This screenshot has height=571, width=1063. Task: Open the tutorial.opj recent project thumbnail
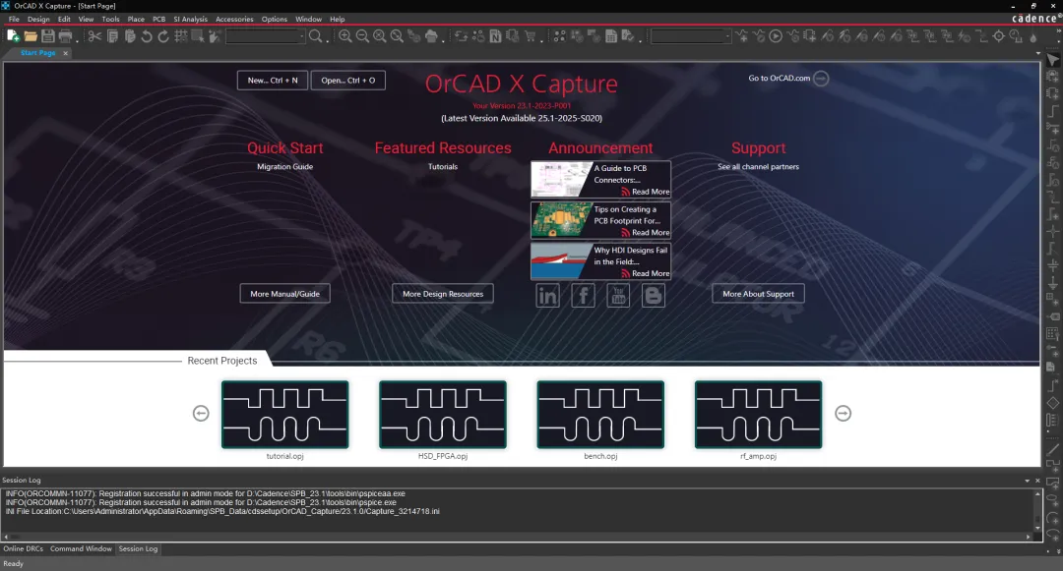[284, 414]
